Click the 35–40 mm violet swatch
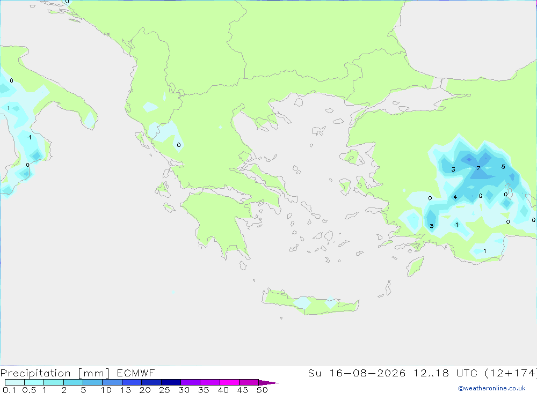 click(210, 382)
